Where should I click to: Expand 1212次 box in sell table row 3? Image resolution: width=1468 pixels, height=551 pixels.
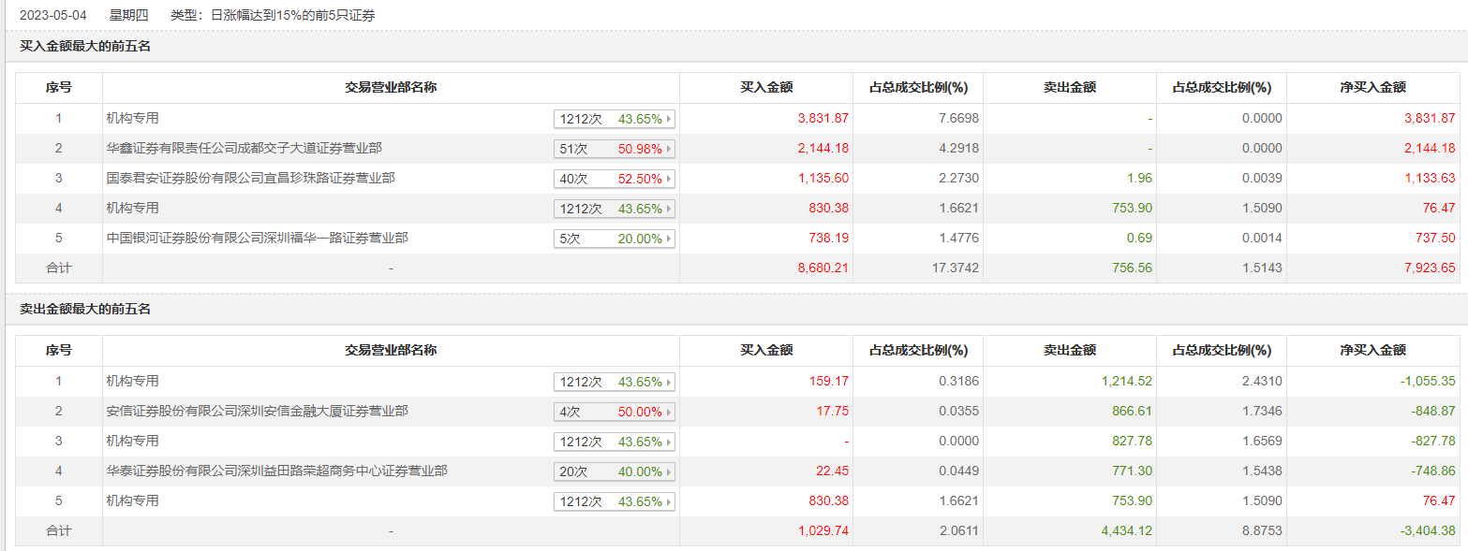[669, 442]
